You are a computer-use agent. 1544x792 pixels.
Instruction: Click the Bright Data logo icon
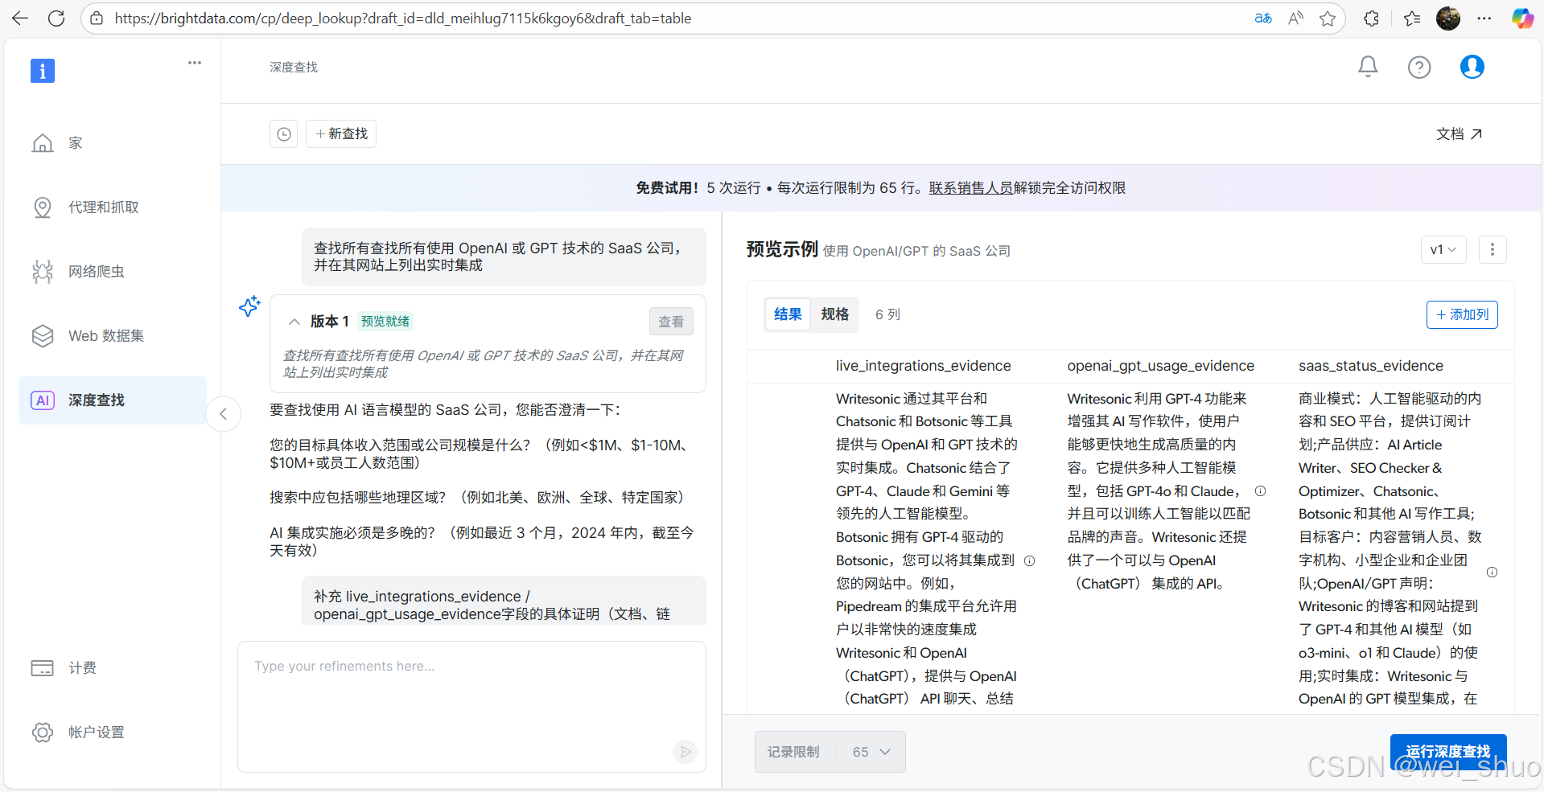43,71
